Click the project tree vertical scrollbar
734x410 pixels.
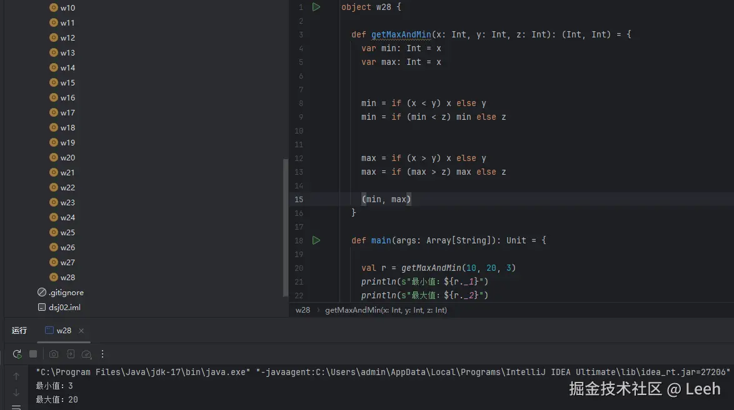point(285,227)
